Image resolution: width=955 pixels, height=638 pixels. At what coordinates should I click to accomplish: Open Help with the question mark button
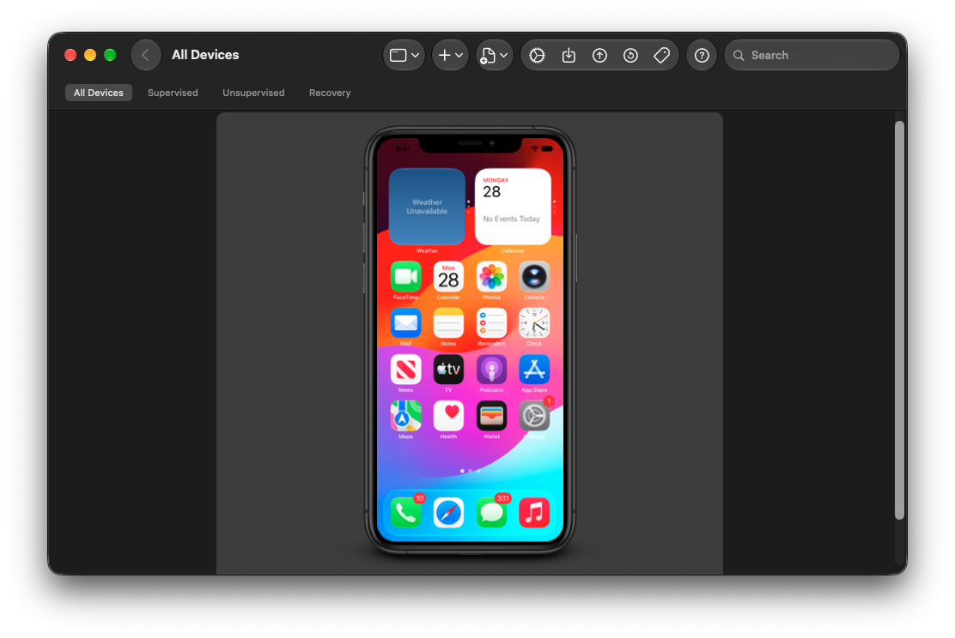pos(702,56)
